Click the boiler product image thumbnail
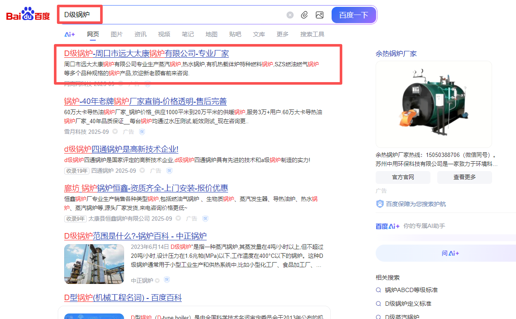Image resolution: width=516 pixels, height=319 pixels. (x=433, y=104)
